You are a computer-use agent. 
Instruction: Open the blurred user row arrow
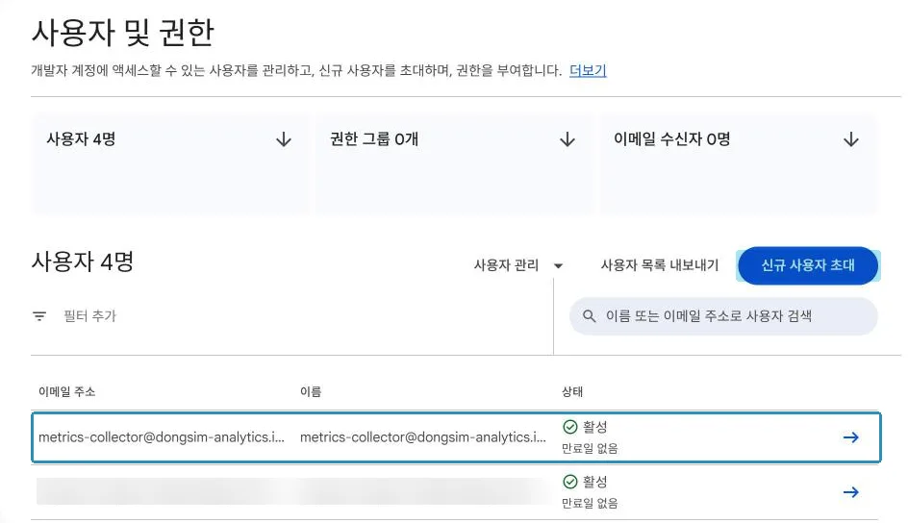(x=850, y=492)
